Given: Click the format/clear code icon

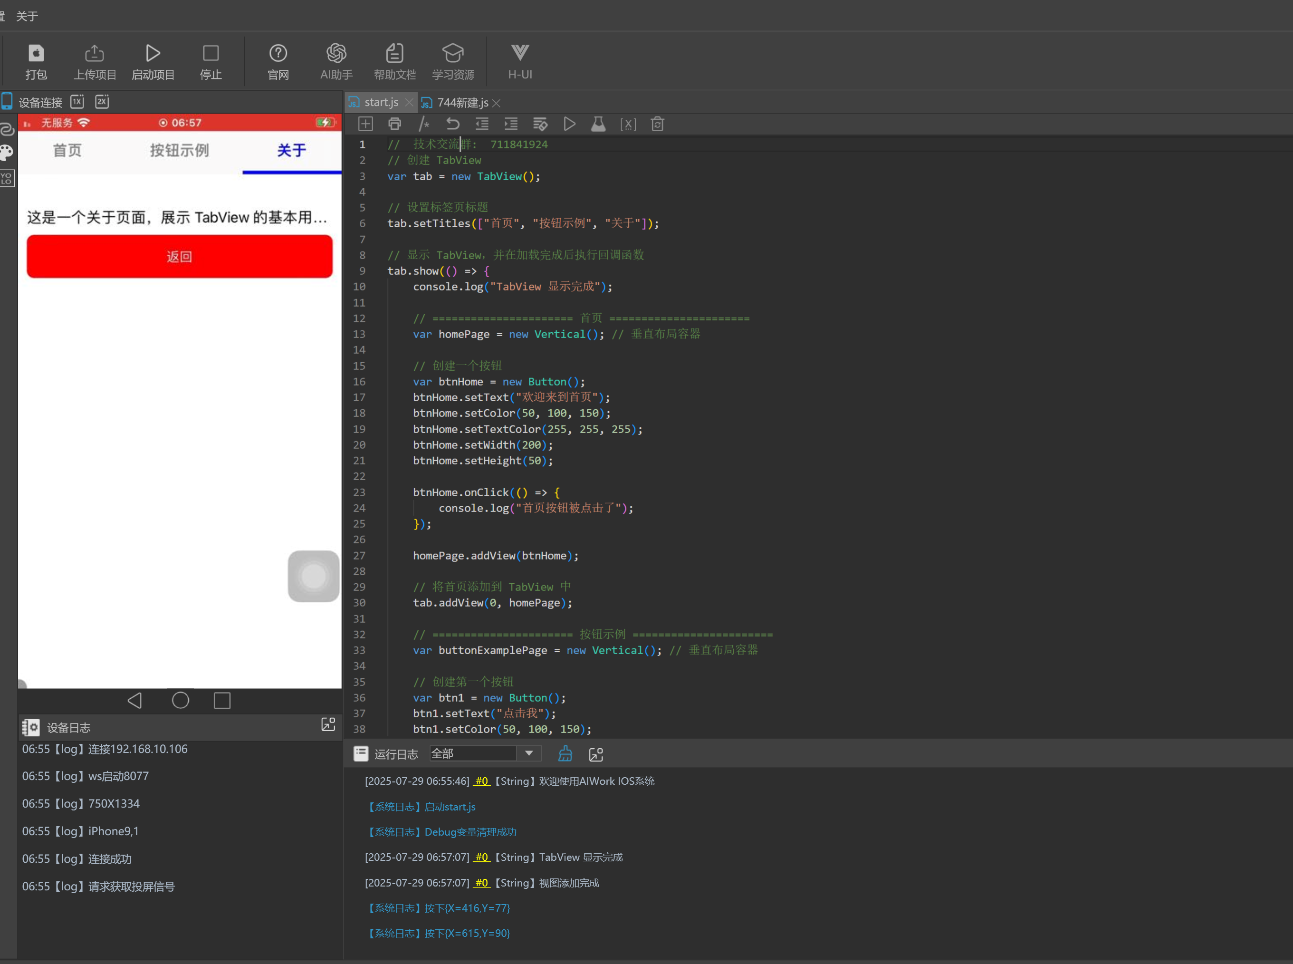Looking at the screenshot, I should [x=541, y=124].
